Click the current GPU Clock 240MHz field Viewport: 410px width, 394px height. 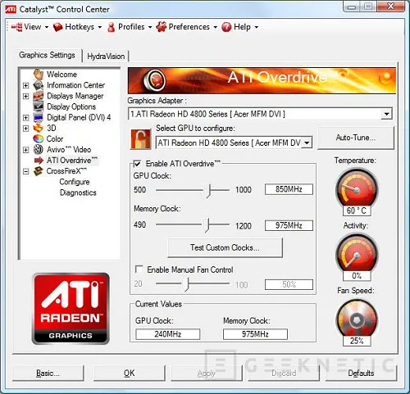[x=168, y=334]
